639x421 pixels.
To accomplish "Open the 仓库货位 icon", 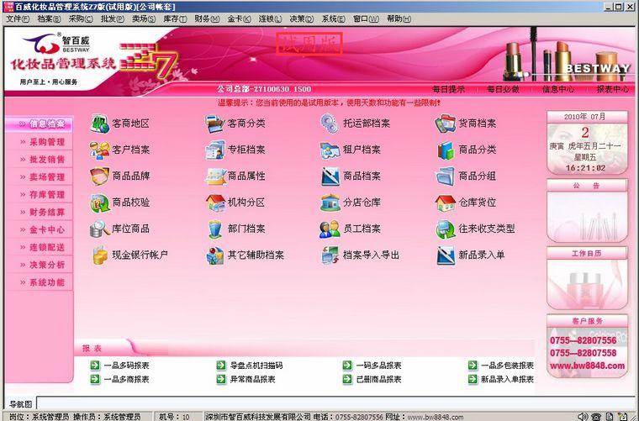I will coord(445,203).
